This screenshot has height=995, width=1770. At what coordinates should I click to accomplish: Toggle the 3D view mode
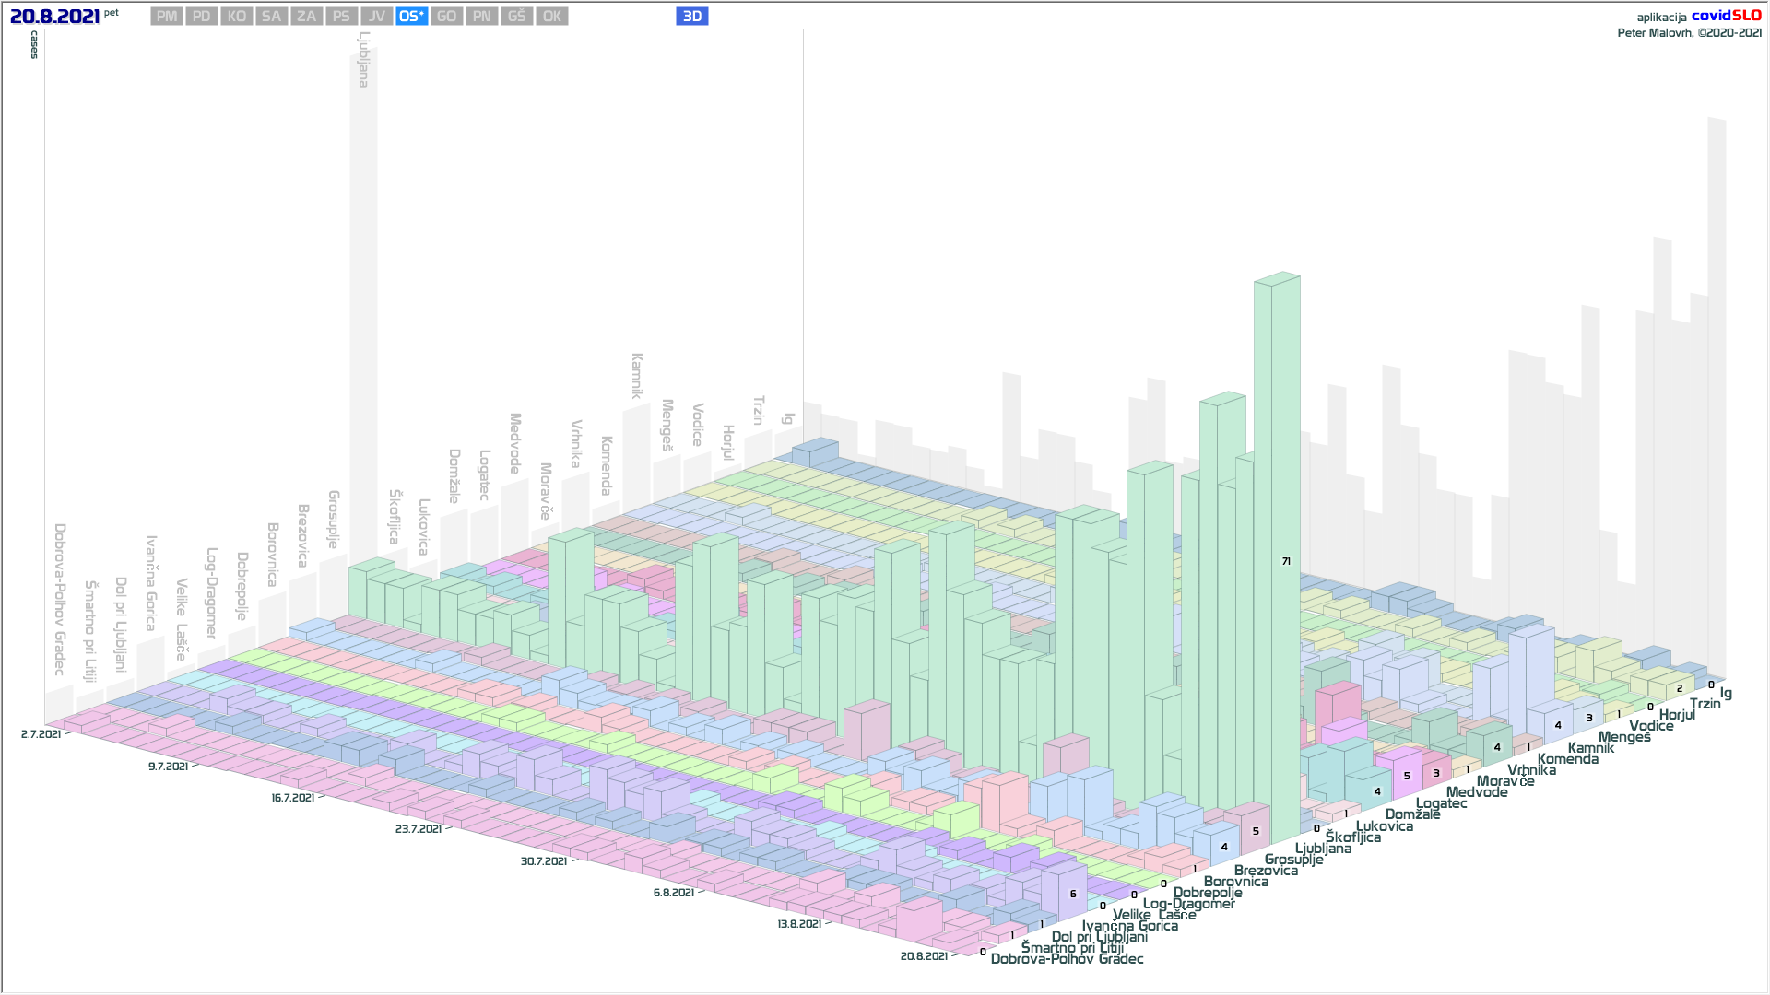[691, 17]
